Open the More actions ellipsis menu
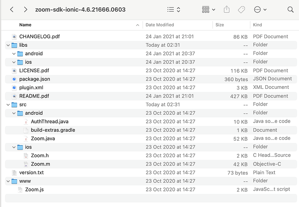299x207 pixels. (x=260, y=10)
